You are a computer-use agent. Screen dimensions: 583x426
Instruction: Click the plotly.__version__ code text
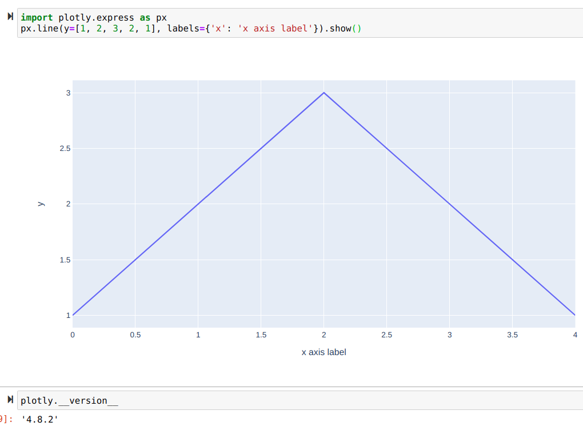tap(69, 400)
